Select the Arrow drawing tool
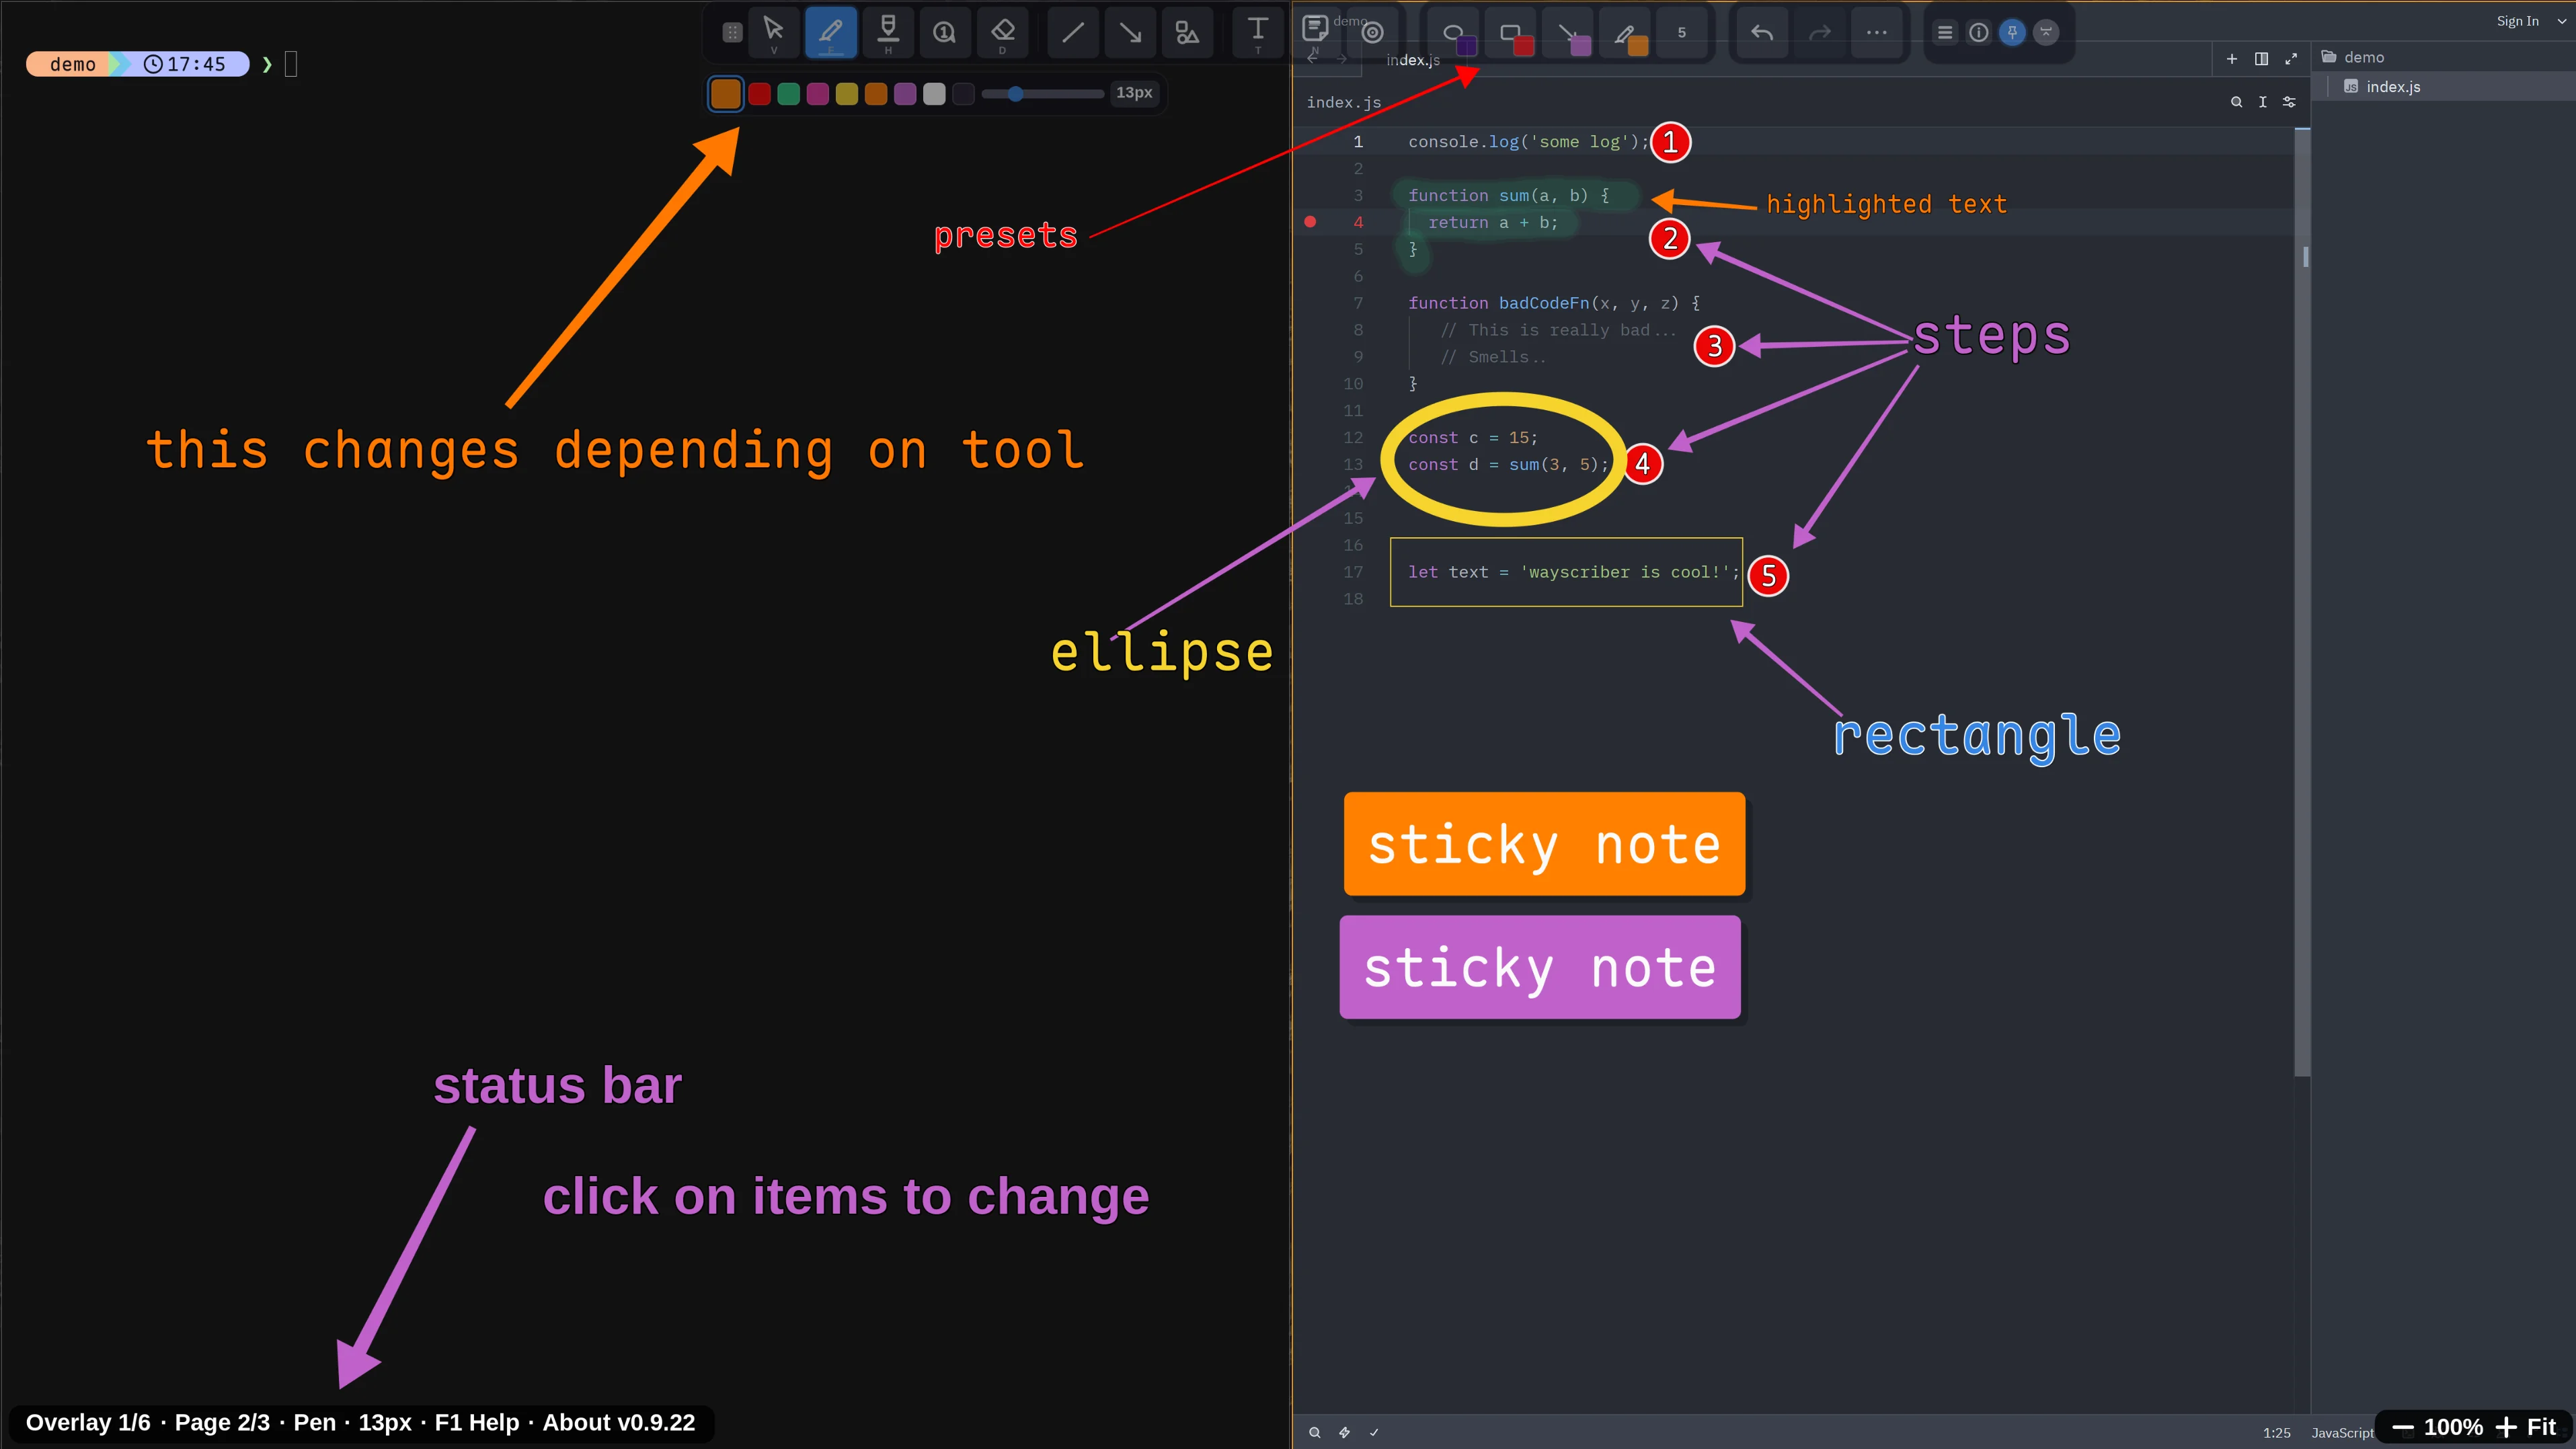2576x1449 pixels. pyautogui.click(x=1130, y=32)
